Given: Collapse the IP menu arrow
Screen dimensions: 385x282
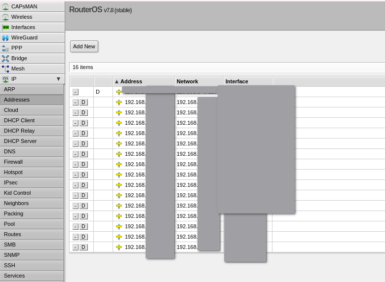Looking at the screenshot, I should pyautogui.click(x=58, y=79).
